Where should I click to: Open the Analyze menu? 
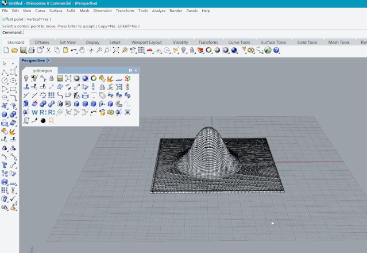click(x=159, y=11)
